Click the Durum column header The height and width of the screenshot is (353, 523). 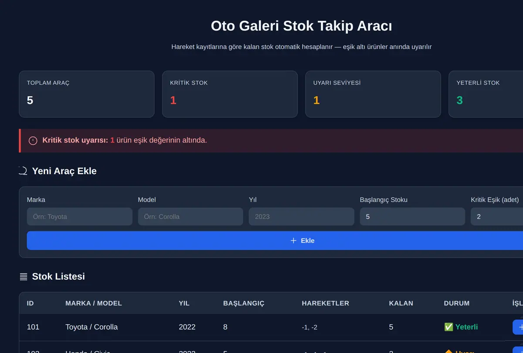(457, 303)
